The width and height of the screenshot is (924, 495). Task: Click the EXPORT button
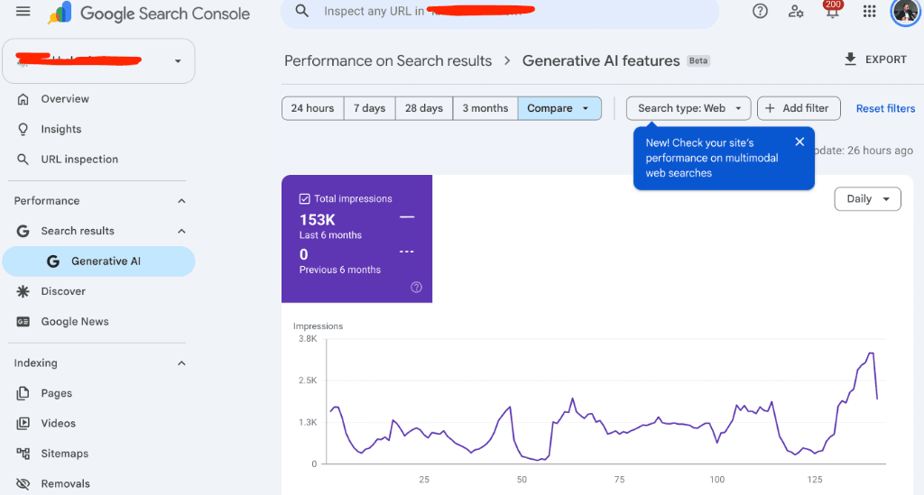[x=875, y=60]
